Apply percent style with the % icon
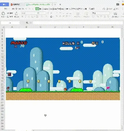124x131 pixels. point(98,17)
